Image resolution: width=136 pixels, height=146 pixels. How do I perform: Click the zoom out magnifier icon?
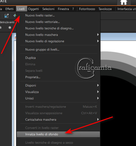point(1,28)
